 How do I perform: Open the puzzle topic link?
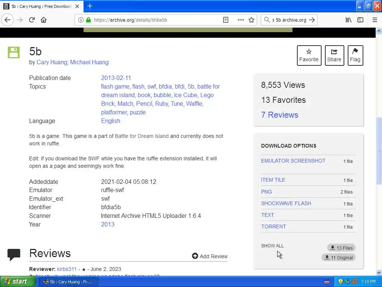coord(138,112)
